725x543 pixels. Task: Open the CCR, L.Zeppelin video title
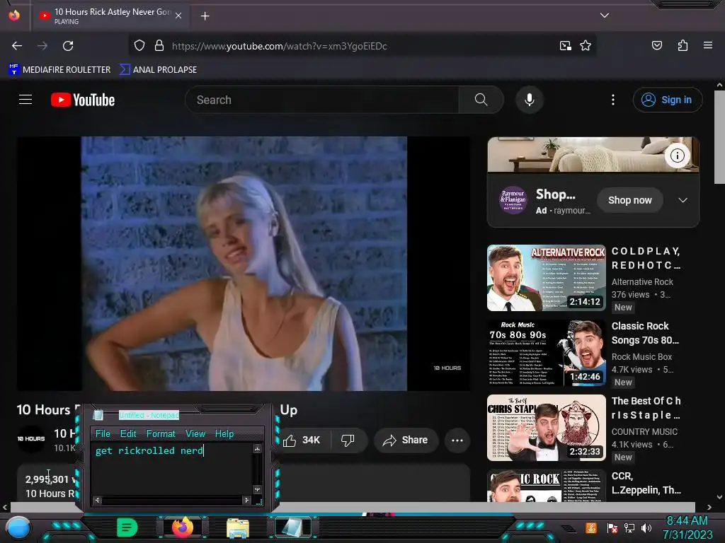tap(646, 483)
